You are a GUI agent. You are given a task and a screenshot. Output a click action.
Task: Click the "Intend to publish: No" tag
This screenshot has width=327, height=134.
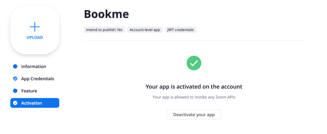click(x=104, y=30)
